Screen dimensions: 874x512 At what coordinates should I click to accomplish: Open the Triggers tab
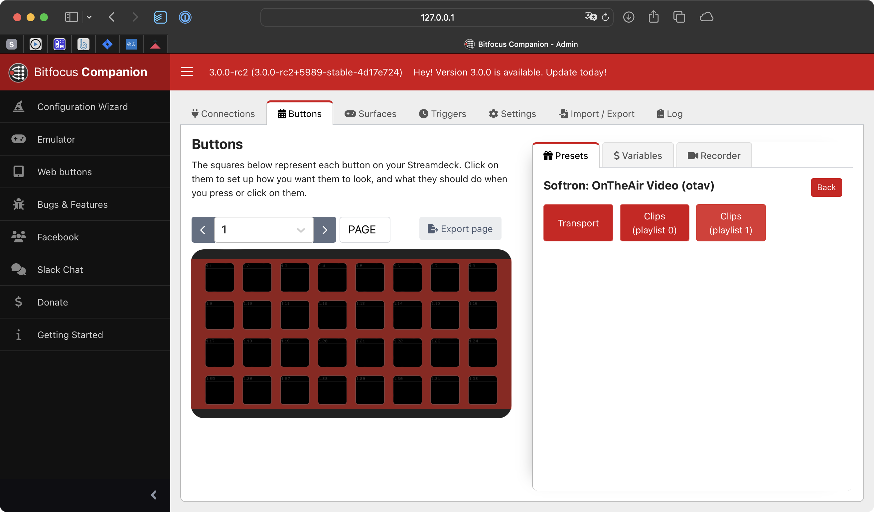pos(443,114)
